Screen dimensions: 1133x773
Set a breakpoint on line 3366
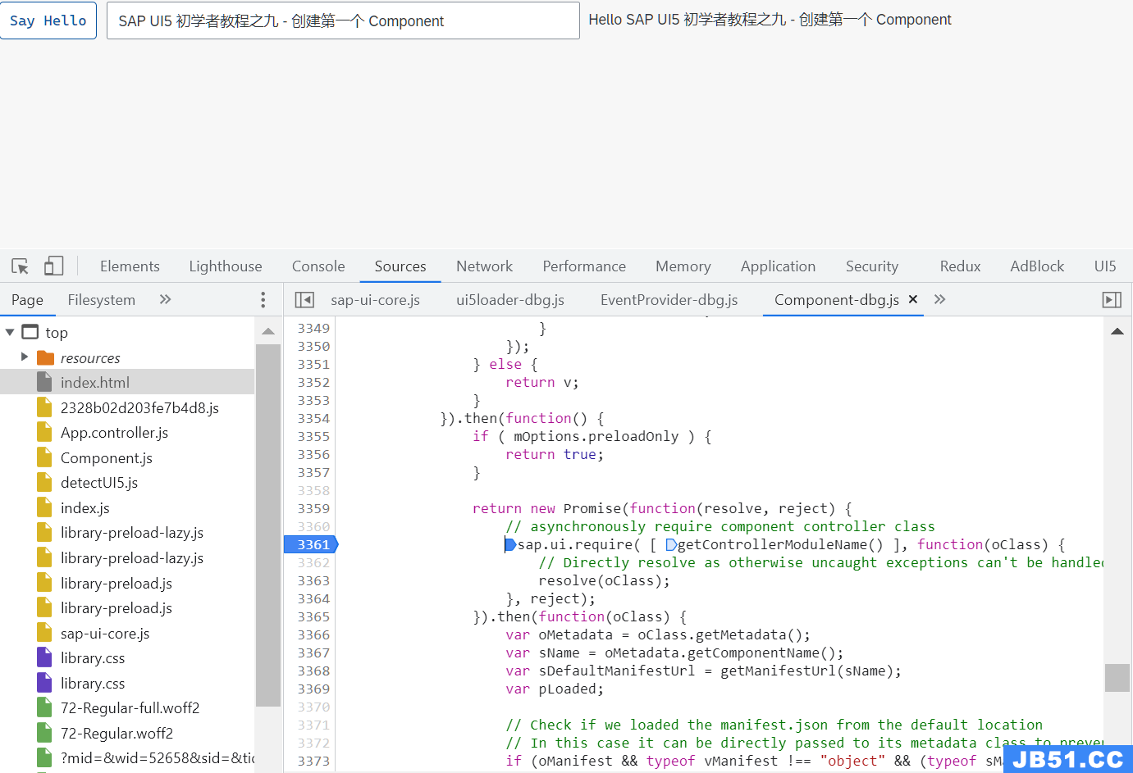click(313, 634)
